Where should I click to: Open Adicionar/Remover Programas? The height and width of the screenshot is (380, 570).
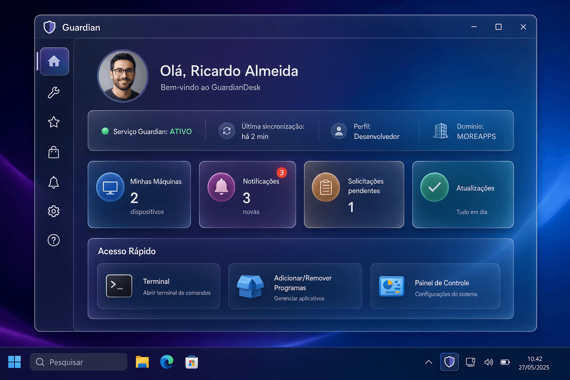[x=295, y=286]
